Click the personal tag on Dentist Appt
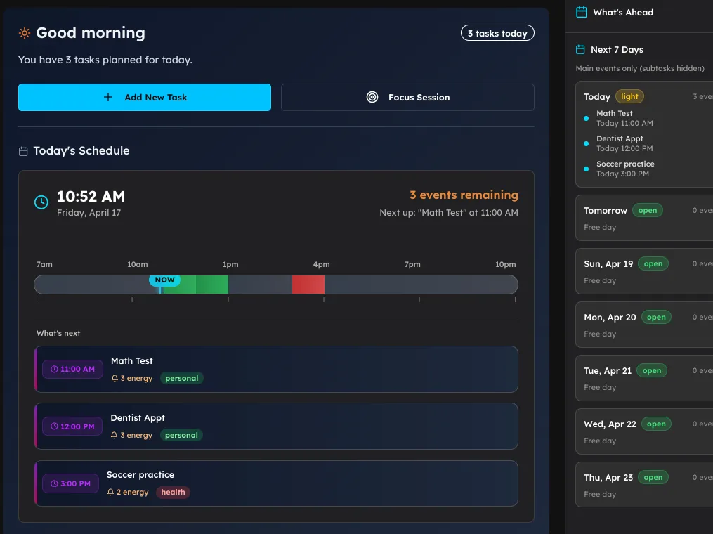The width and height of the screenshot is (713, 534). tap(181, 436)
